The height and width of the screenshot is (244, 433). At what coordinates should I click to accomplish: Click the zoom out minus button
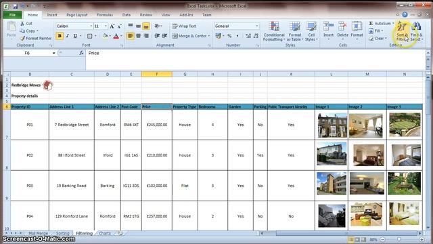pos(382,239)
